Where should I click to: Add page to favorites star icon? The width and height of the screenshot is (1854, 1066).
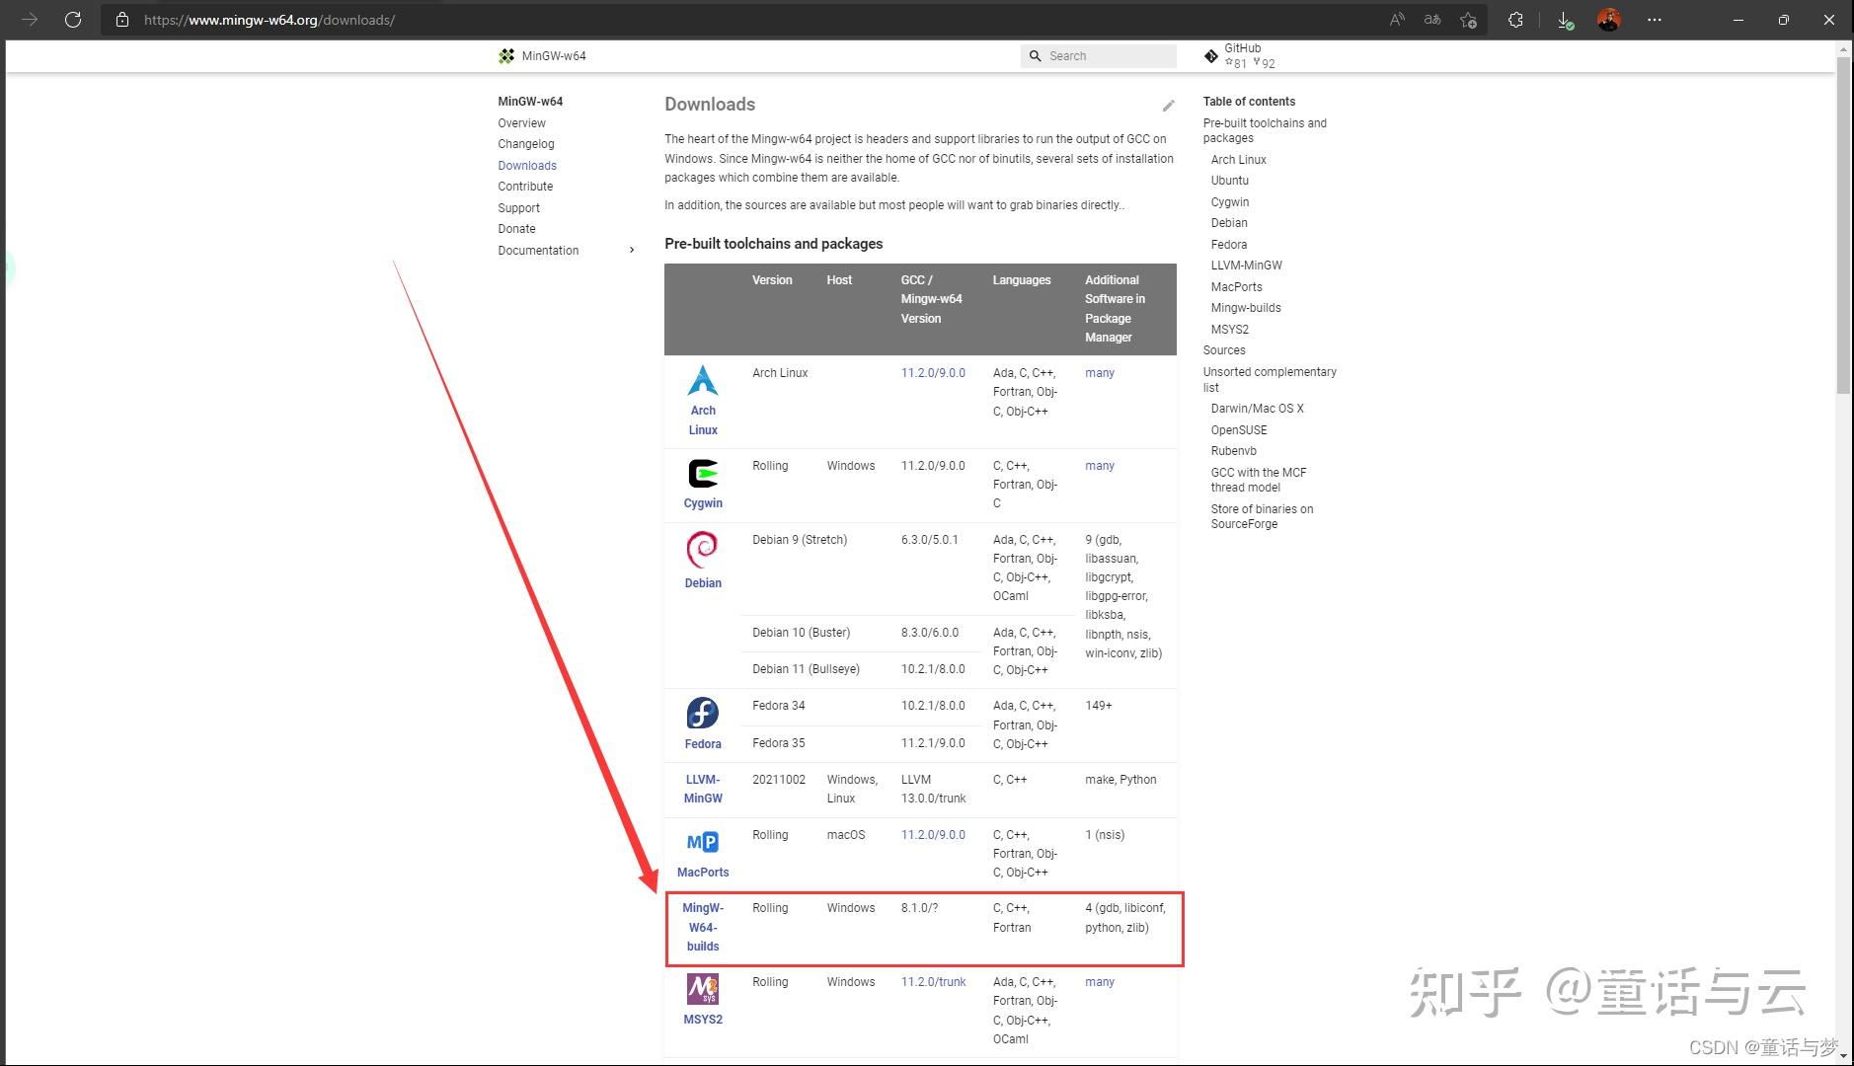pyautogui.click(x=1468, y=20)
